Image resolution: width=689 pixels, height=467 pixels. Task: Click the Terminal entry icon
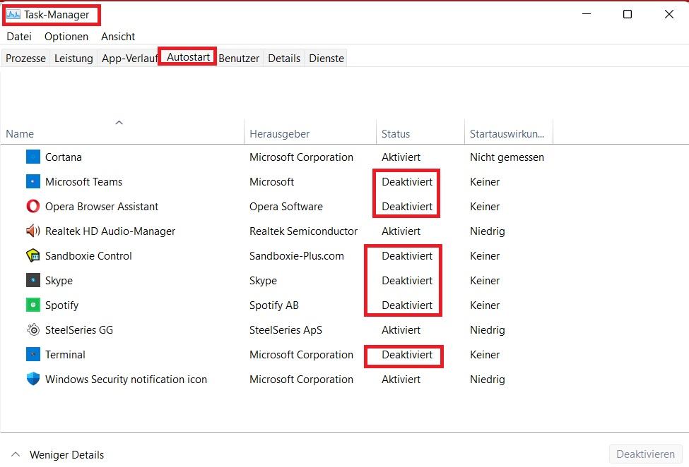(x=33, y=354)
